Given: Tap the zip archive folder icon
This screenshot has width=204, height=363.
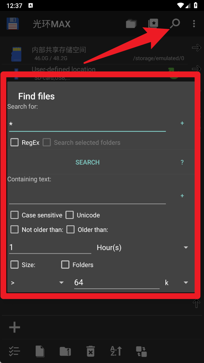Looking at the screenshot, I should click(x=65, y=351).
